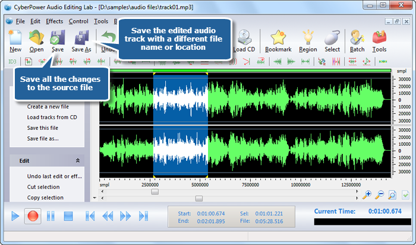Click the Open folder toolbar icon
This screenshot has width=416, height=245.
tap(36, 37)
